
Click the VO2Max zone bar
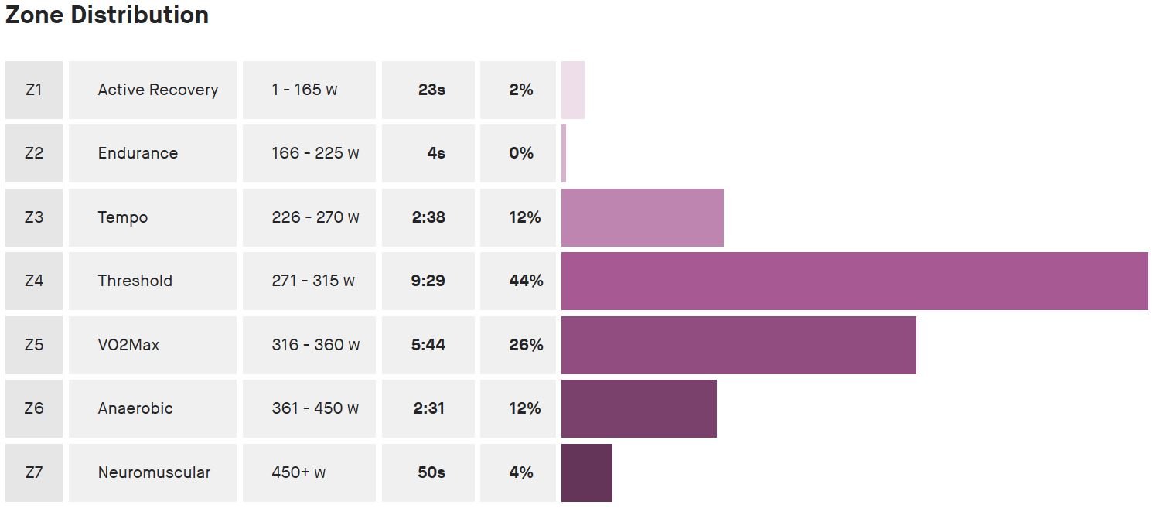tap(738, 345)
